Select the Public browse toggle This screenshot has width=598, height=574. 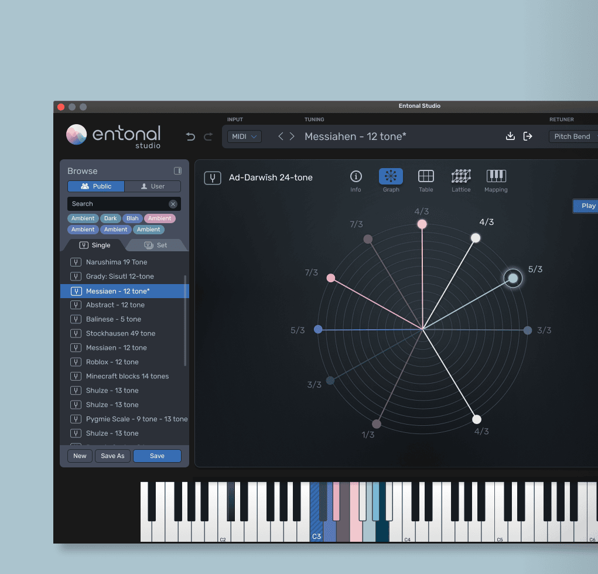click(x=96, y=186)
